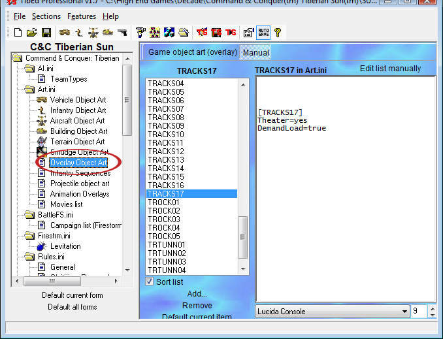The width and height of the screenshot is (443, 339).
Task: Select Campaign list (Firestorm) tree item
Action: [x=86, y=225]
